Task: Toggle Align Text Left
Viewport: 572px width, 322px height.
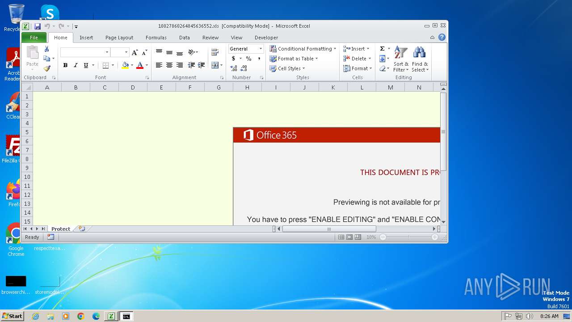Action: (x=159, y=65)
